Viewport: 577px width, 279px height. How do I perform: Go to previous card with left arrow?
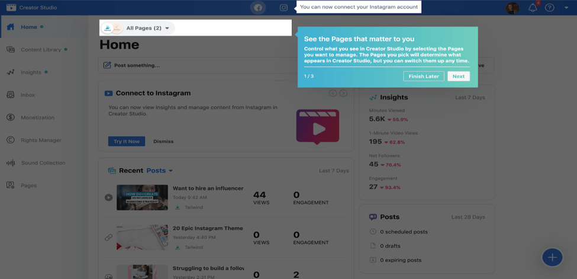333,93
